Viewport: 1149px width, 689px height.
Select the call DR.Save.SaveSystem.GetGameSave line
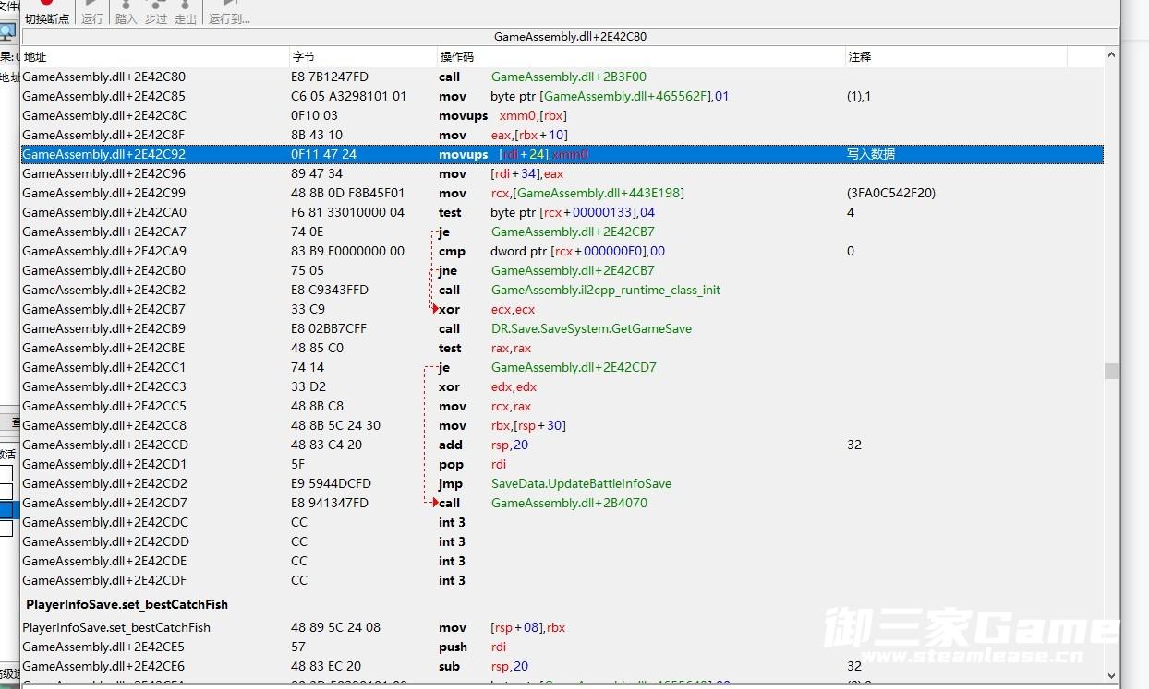coord(591,329)
